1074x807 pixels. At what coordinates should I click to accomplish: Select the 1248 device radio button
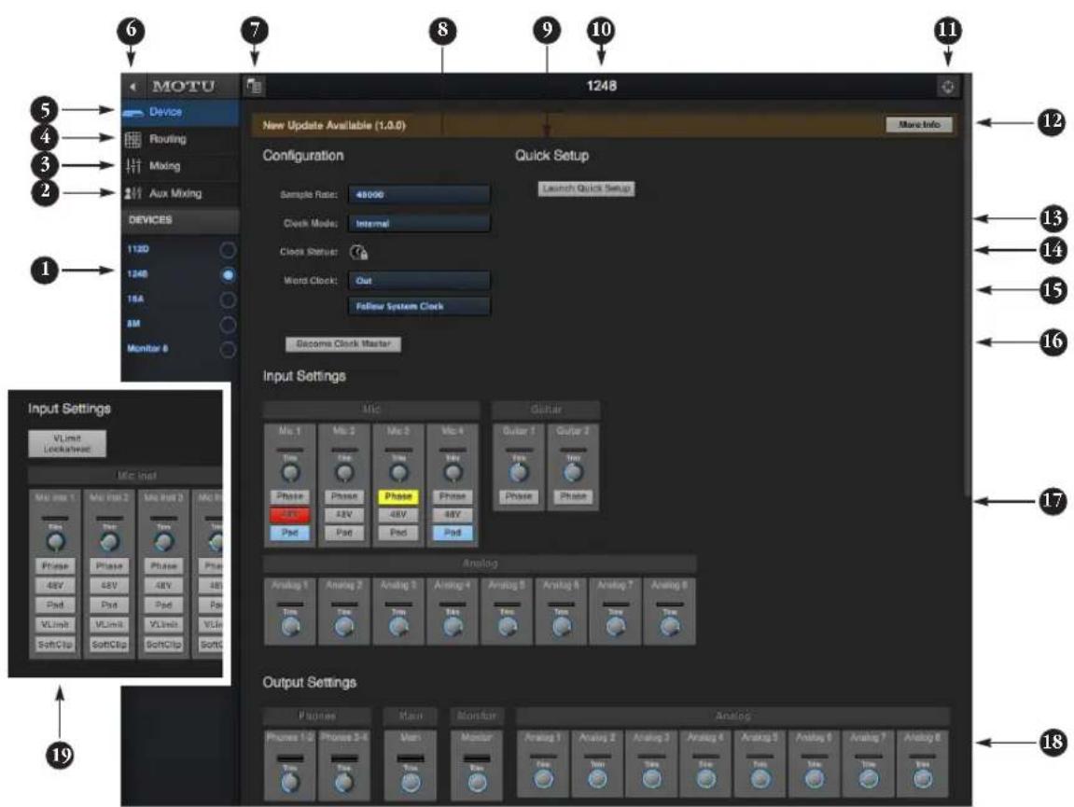[x=228, y=274]
